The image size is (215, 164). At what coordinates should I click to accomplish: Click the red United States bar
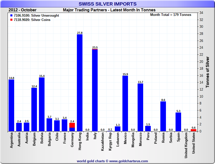click(193, 130)
